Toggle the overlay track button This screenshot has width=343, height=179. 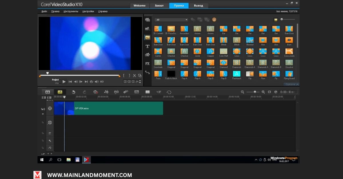pyautogui.click(x=50, y=123)
